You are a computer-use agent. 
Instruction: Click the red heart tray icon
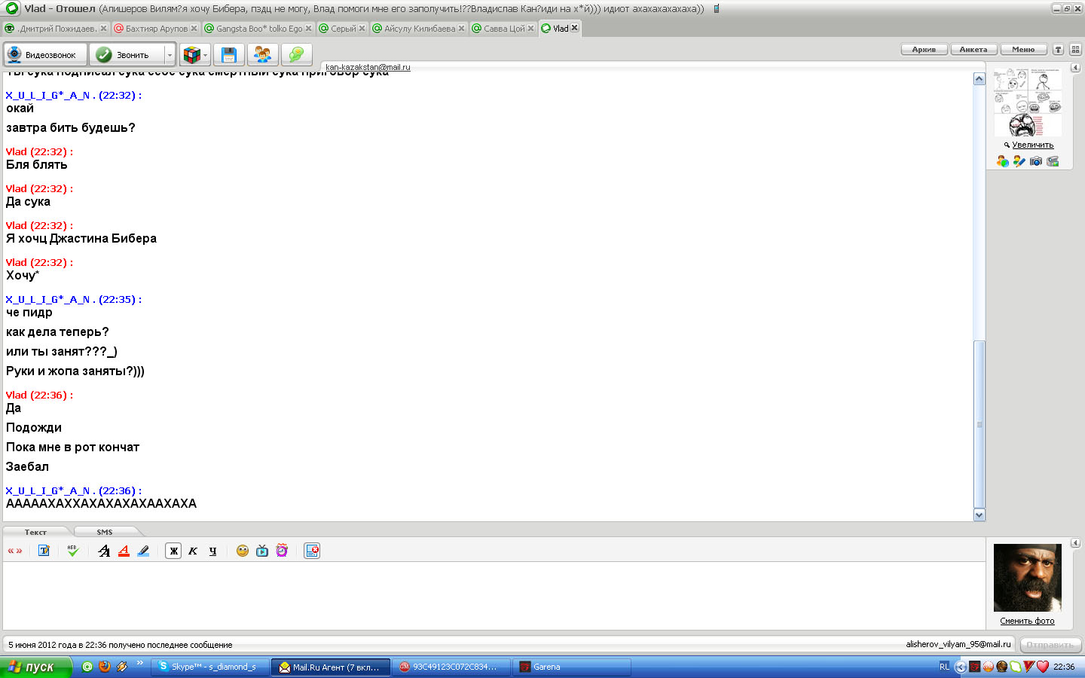(x=1043, y=667)
